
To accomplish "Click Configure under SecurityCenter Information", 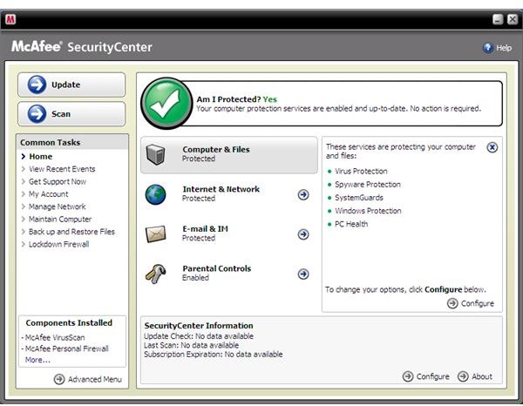I will 426,376.
